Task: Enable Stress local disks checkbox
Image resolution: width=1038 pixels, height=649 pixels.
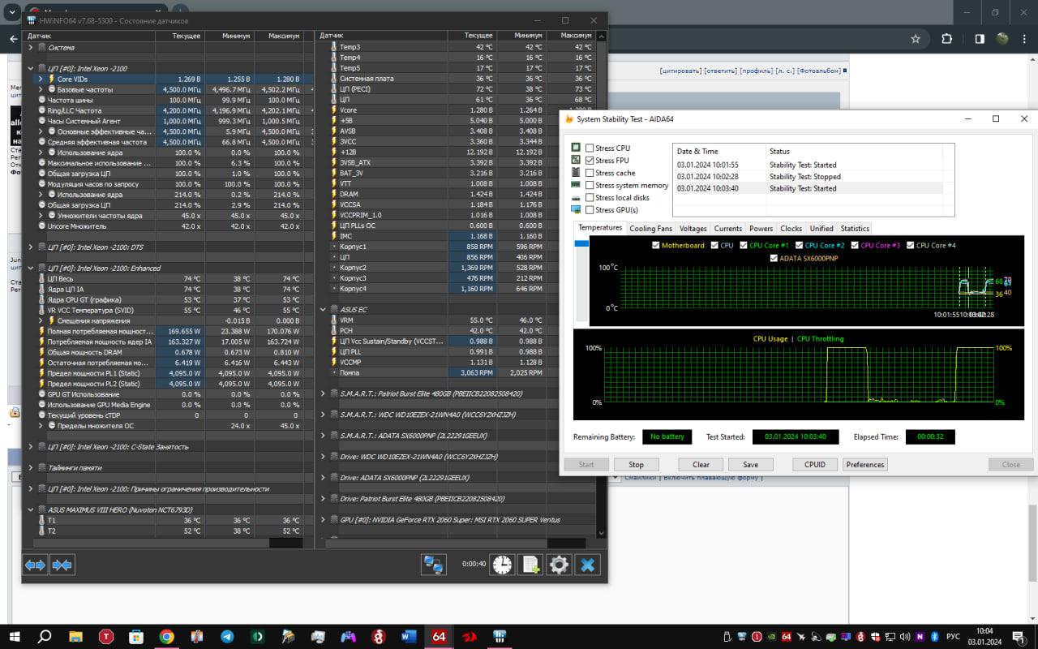Action: 590,198
